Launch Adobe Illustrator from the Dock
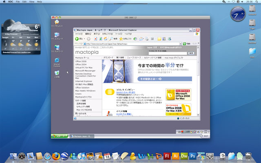This screenshot has width=261, height=163. coord(175,156)
